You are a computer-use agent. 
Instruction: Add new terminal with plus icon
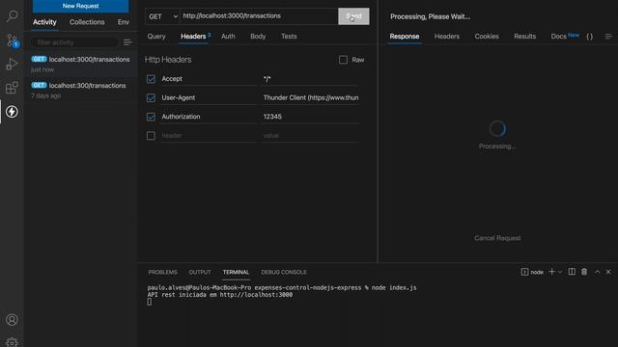click(551, 272)
